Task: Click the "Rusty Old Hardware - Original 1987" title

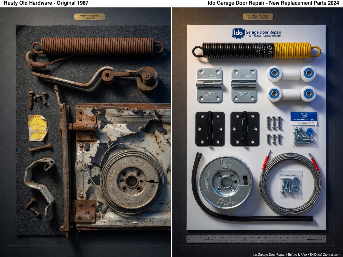Action: tap(46, 3)
